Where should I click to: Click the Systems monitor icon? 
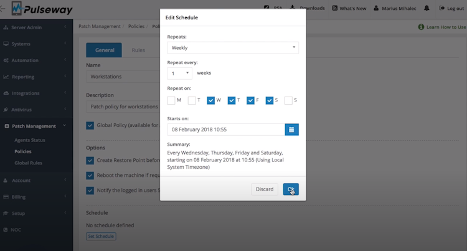coord(6,44)
